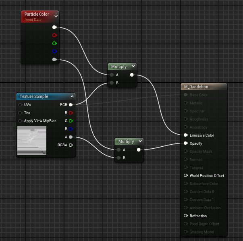243x241 pixels.
Task: Click the Texture Sample RGBA output pin
Action: point(71,145)
